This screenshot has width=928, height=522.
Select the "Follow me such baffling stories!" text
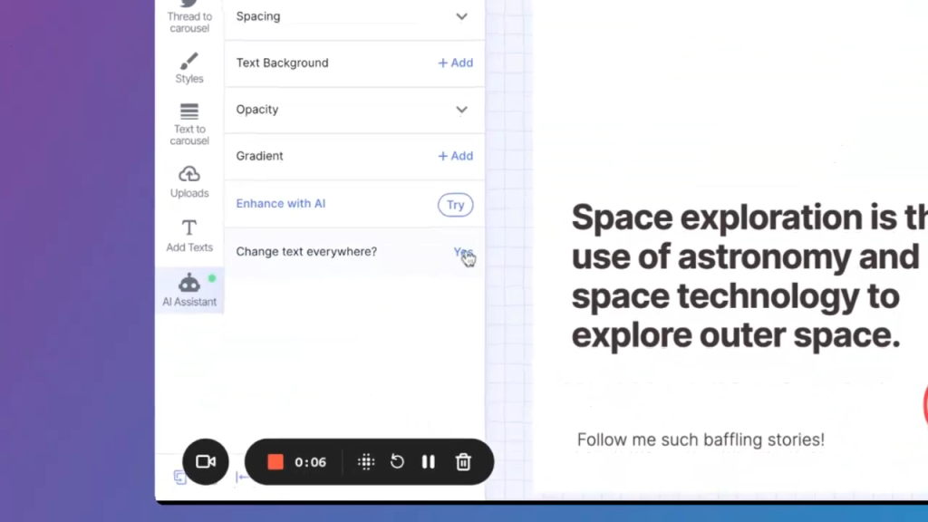coord(701,440)
